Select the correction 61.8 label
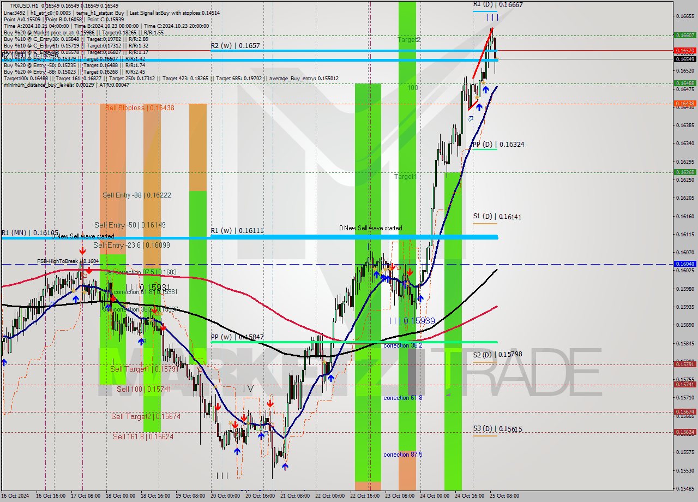Screen dimensions: 698x502 pyautogui.click(x=403, y=398)
